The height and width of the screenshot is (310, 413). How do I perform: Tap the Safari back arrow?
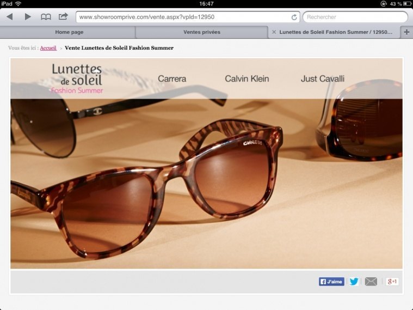click(9, 17)
